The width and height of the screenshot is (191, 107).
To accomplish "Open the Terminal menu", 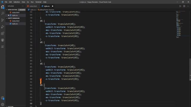I will 38,2.
